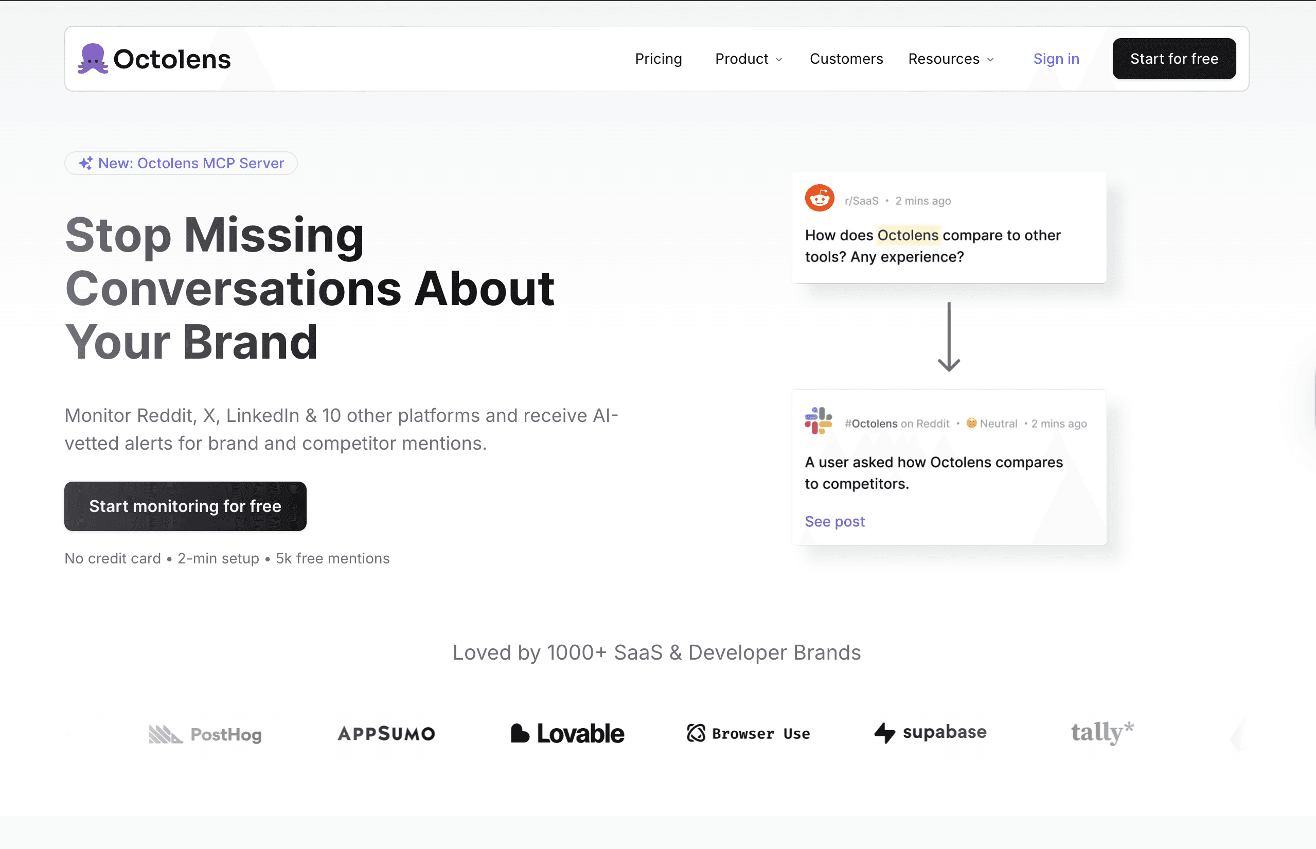This screenshot has height=849, width=1316.
Task: Click the AppSumo logo
Action: point(386,734)
